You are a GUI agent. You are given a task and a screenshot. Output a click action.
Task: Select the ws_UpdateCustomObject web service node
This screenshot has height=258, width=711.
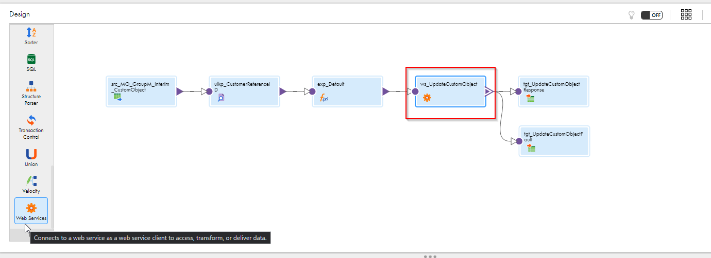click(450, 91)
